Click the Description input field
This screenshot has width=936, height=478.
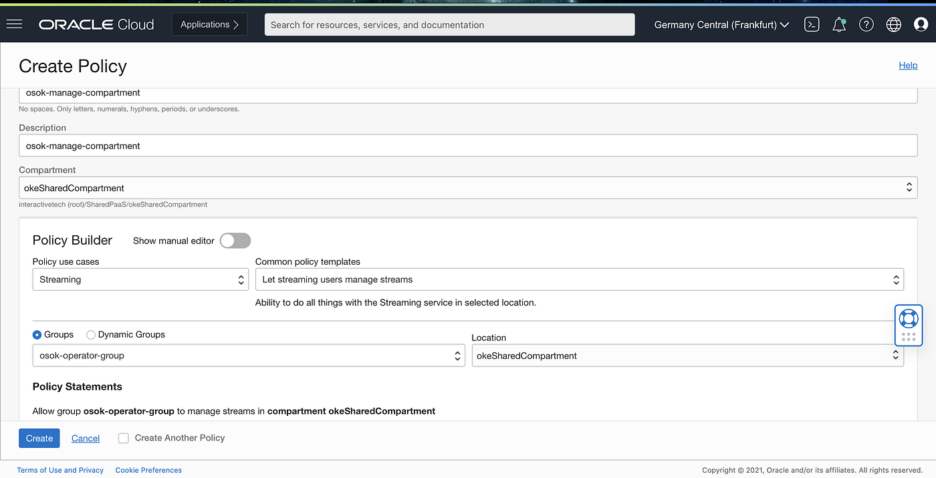click(468, 146)
